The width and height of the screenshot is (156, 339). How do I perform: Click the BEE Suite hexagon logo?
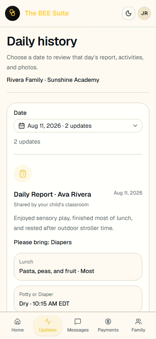coord(12,13)
